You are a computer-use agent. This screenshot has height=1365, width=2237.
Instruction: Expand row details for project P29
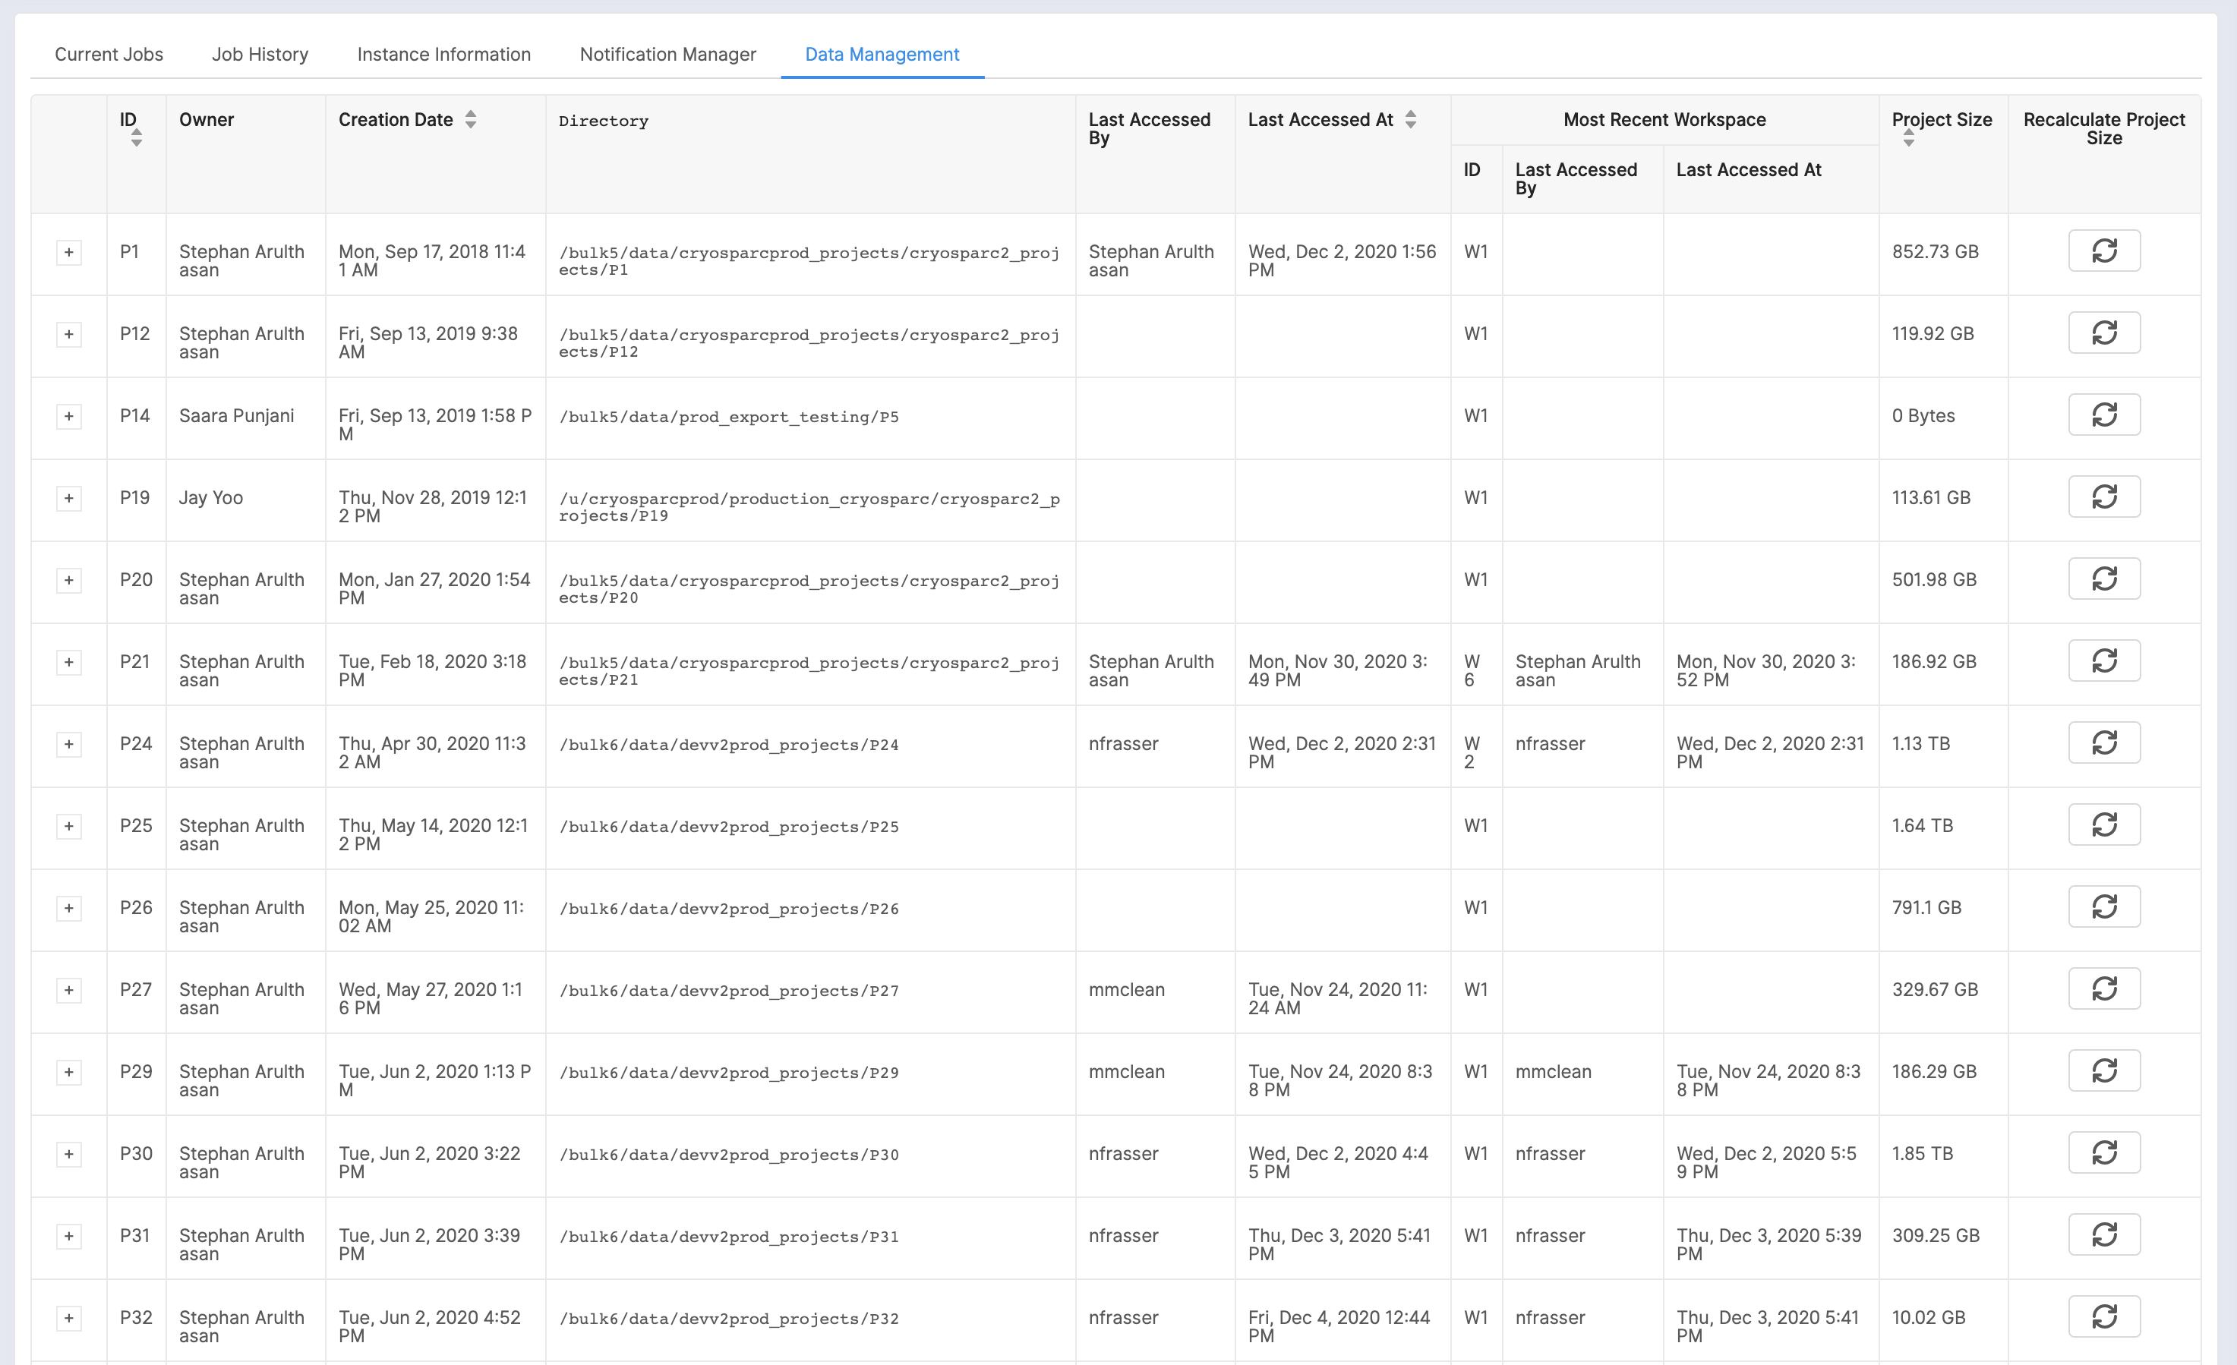click(69, 1073)
